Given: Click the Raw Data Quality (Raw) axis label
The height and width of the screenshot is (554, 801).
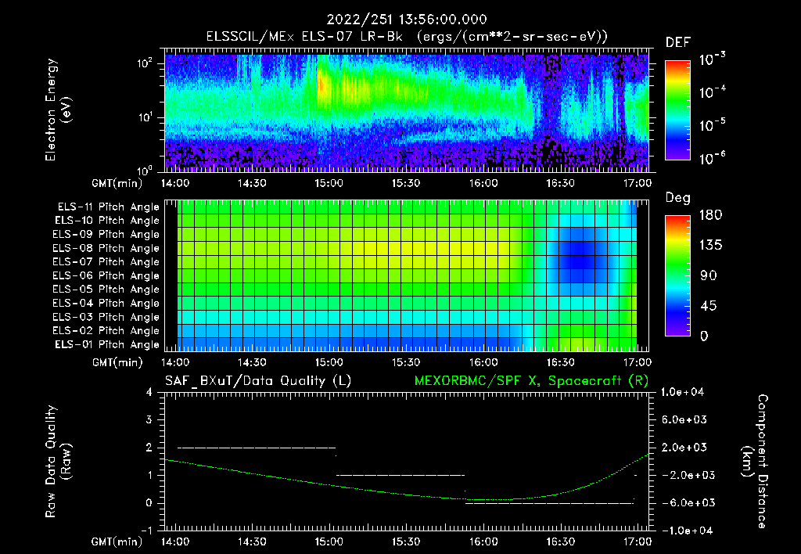Looking at the screenshot, I should coord(58,462).
